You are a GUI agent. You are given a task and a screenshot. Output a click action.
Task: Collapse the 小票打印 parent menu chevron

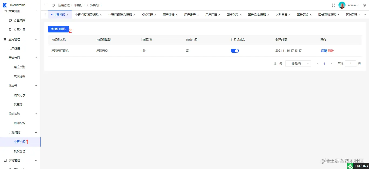click(x=36, y=132)
